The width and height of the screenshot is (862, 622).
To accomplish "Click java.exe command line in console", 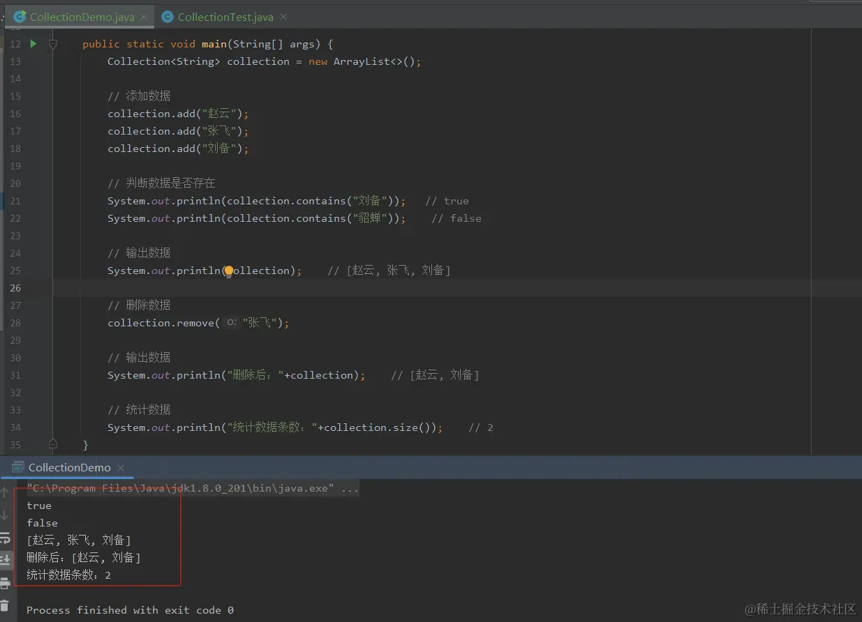I will [193, 488].
